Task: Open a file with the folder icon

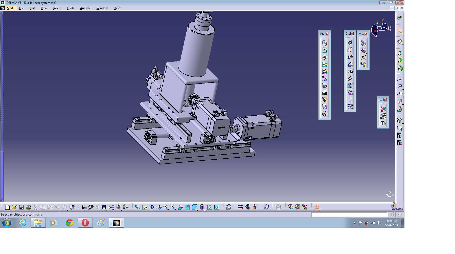Action: [x=14, y=207]
